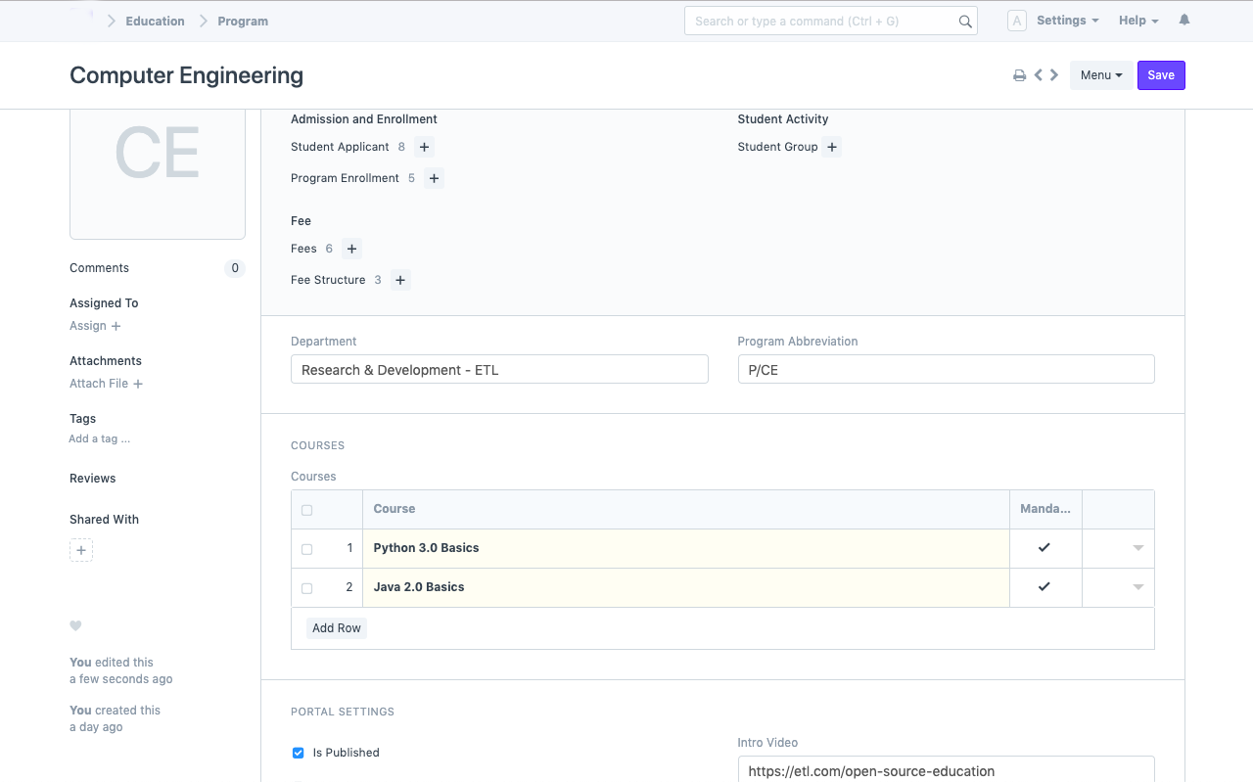Open the notifications bell
1253x782 pixels.
point(1184,21)
